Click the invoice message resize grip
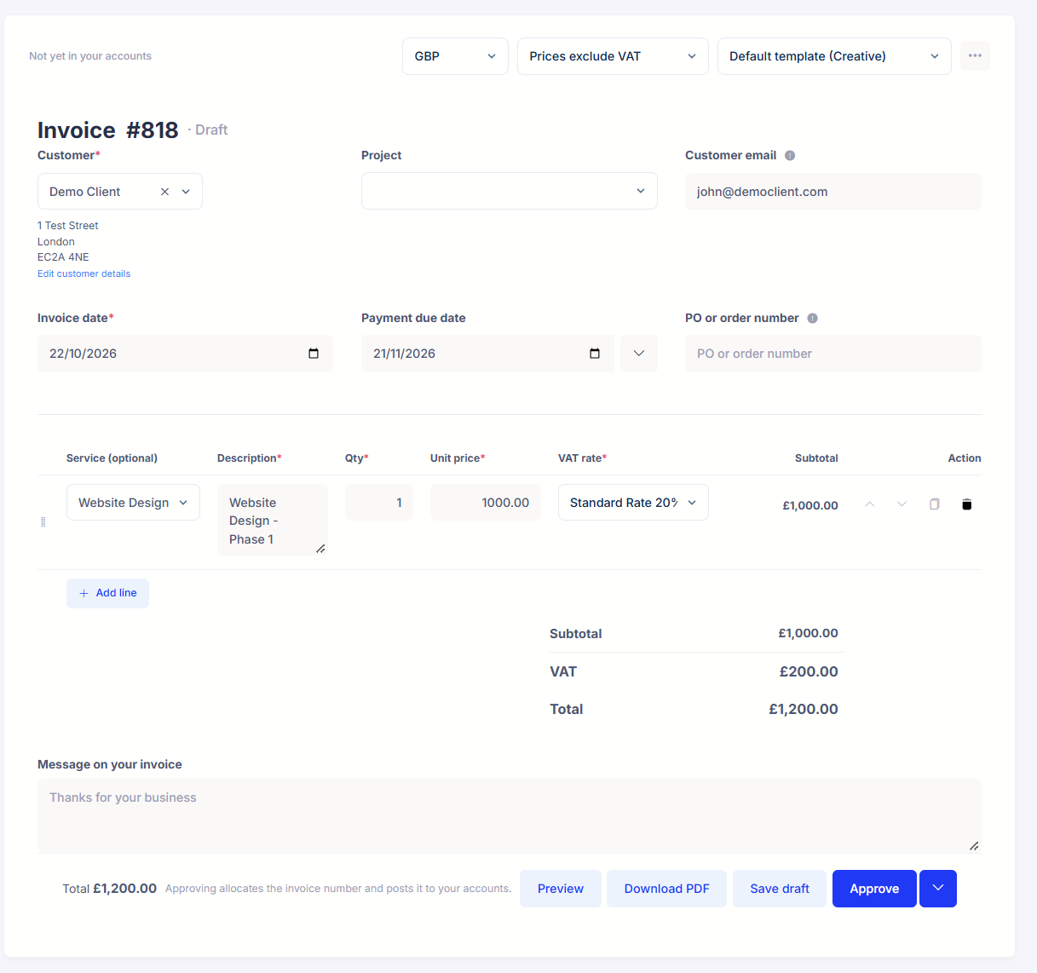The image size is (1037, 973). pyautogui.click(x=974, y=846)
